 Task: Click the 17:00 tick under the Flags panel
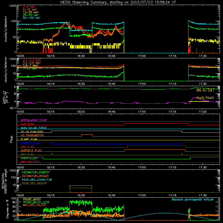pos(142,168)
